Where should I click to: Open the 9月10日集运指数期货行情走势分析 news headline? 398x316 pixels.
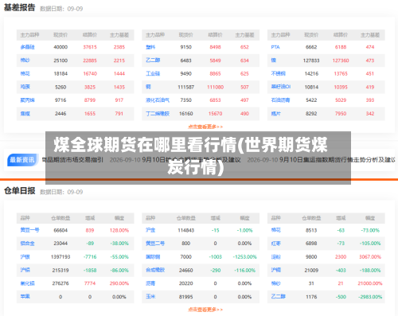tap(337, 160)
